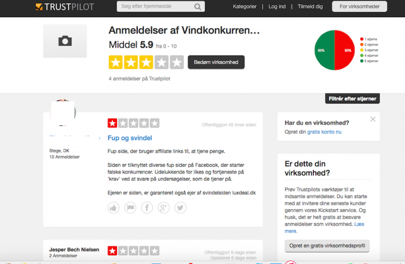
Task: Share the review on Twitter
Action: pos(180,208)
